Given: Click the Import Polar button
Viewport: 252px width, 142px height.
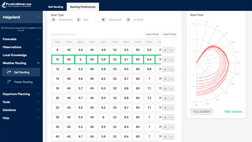Looking at the screenshot, I should point(152,34).
